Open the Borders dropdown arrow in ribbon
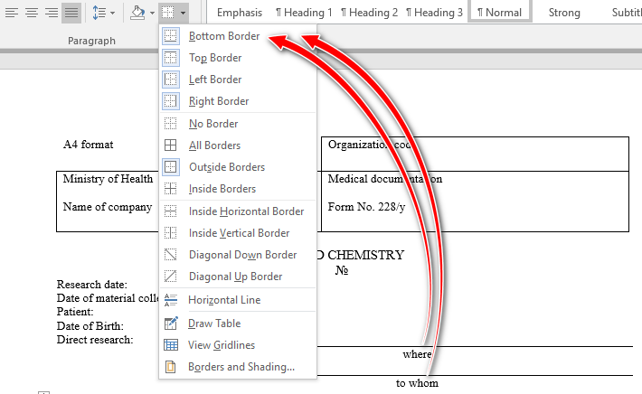 tap(184, 13)
